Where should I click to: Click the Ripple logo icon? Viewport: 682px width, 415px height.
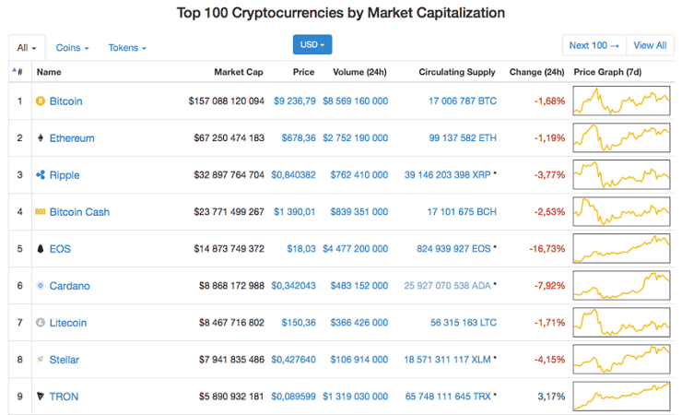pos(41,175)
